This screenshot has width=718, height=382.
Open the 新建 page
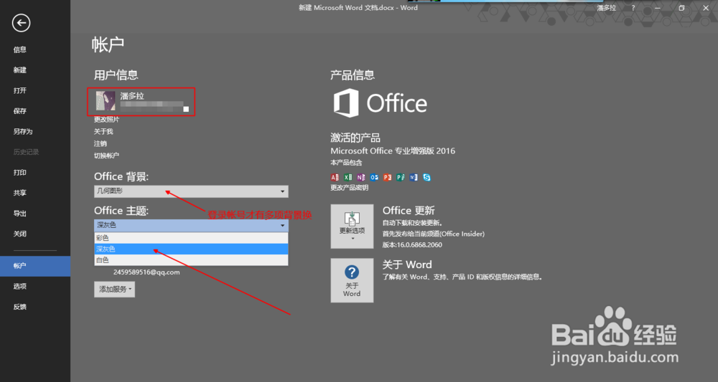click(19, 70)
